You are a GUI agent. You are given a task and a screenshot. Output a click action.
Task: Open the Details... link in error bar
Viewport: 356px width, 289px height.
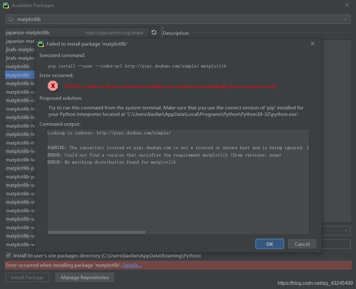pyautogui.click(x=132, y=265)
